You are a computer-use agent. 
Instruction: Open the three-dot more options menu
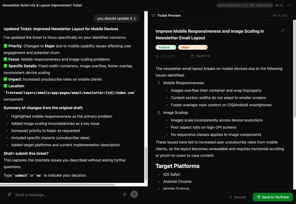tap(289, 5)
